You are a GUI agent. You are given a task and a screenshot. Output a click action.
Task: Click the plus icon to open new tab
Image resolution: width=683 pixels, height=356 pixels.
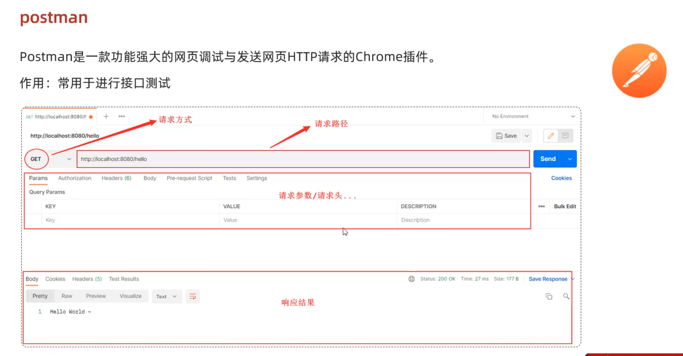[x=106, y=116]
